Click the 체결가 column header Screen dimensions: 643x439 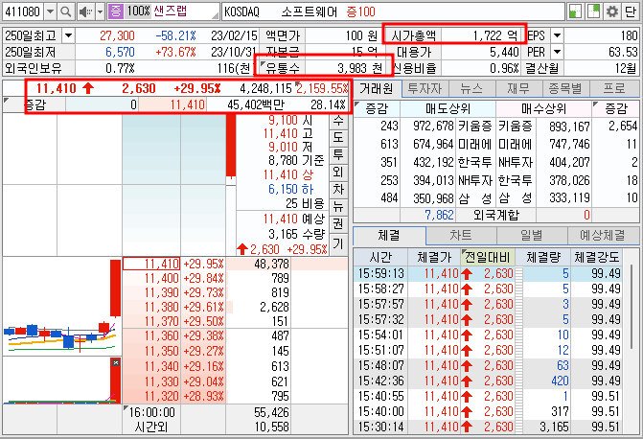pos(434,258)
